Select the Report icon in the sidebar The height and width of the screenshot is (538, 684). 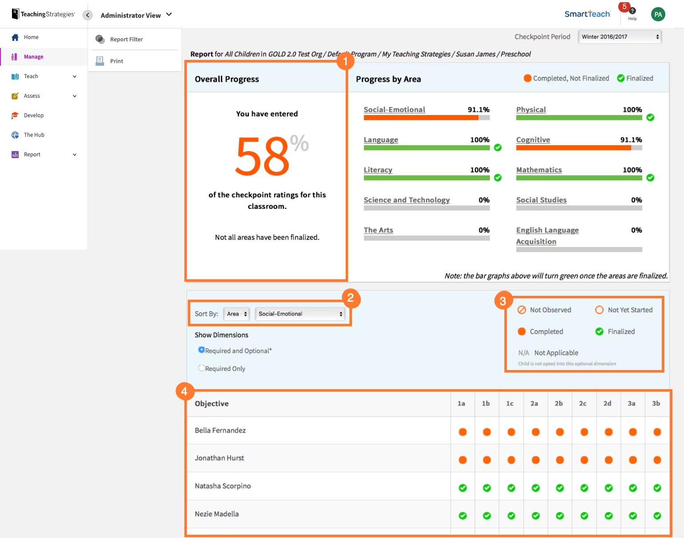tap(15, 154)
